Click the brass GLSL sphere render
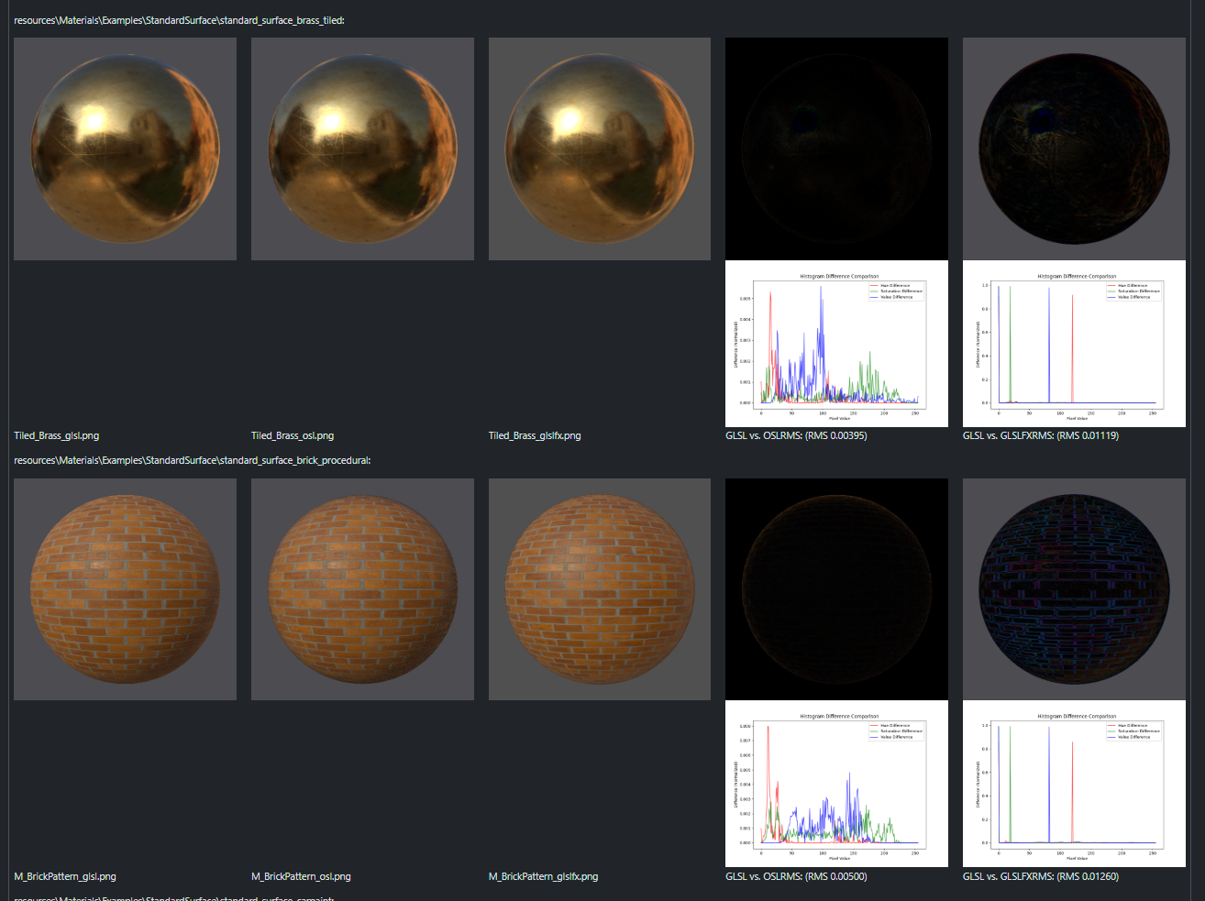 (x=125, y=148)
